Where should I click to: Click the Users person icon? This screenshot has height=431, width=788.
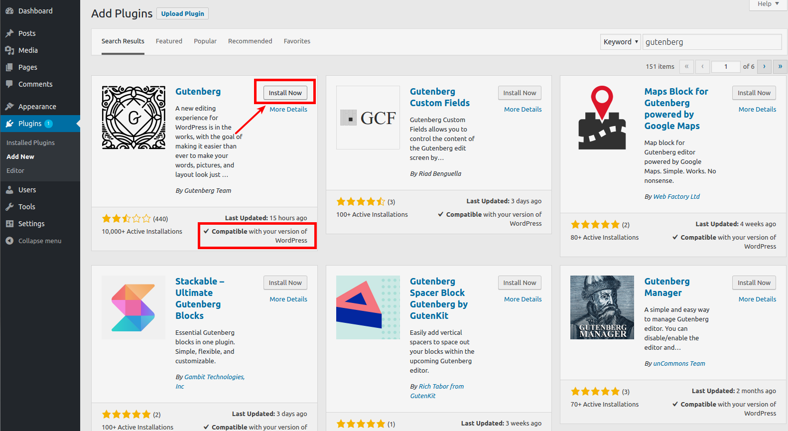pyautogui.click(x=9, y=190)
